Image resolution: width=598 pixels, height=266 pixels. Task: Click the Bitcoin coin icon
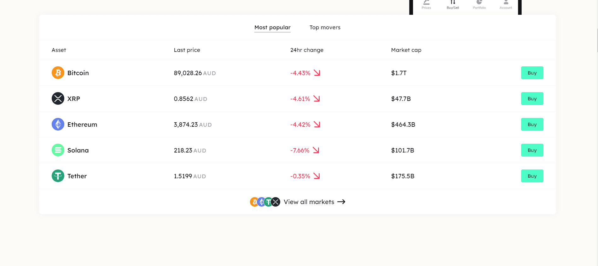pos(58,73)
